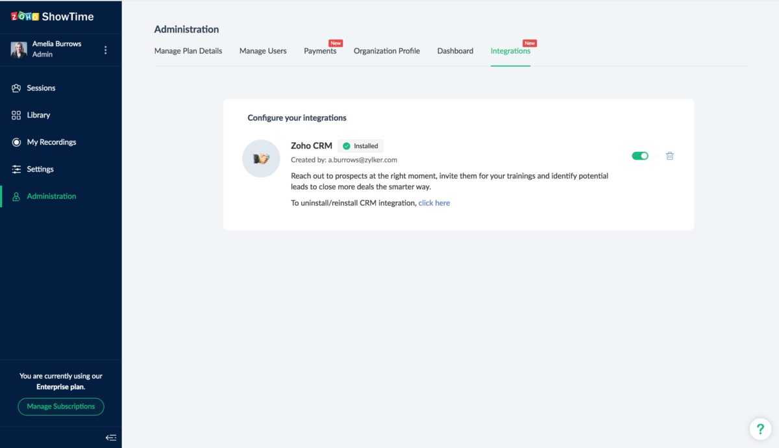Collapse the left sidebar panel
Viewport: 779px width, 448px height.
[x=111, y=438]
